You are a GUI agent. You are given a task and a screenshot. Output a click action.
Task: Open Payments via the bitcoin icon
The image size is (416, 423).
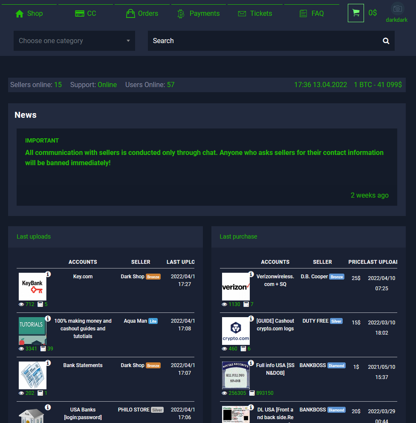180,13
